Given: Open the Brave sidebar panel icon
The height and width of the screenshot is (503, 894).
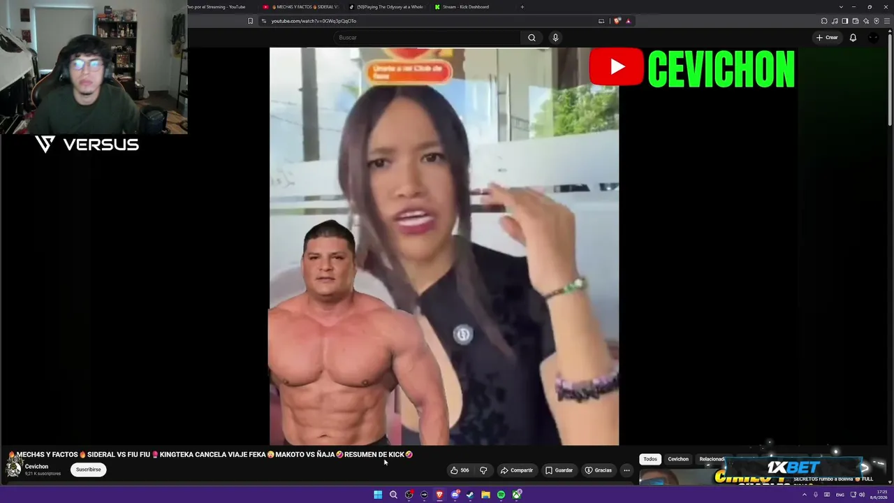Looking at the screenshot, I should pyautogui.click(x=845, y=21).
